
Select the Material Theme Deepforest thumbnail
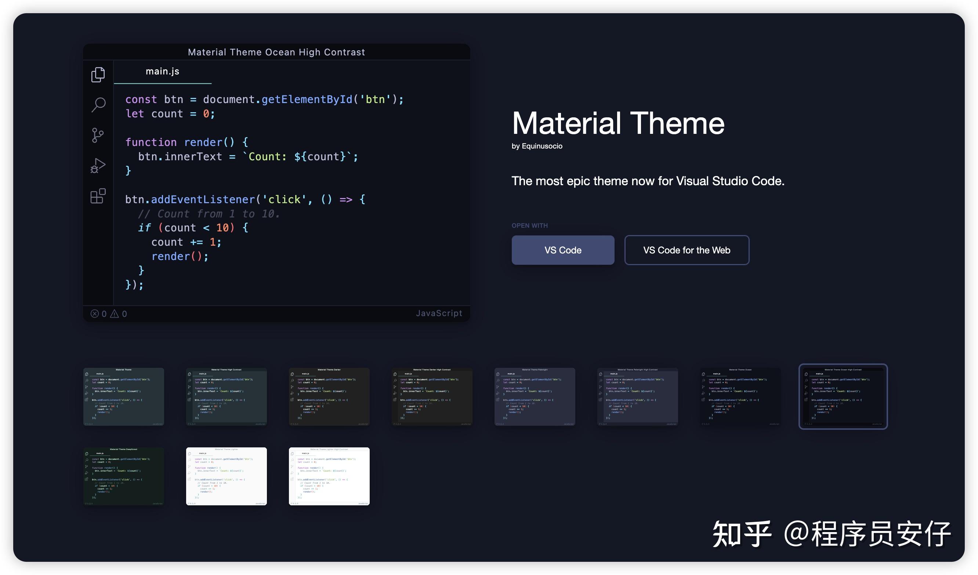coord(123,476)
